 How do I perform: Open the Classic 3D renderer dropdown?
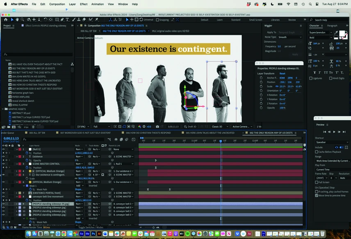pyautogui.click(x=220, y=127)
